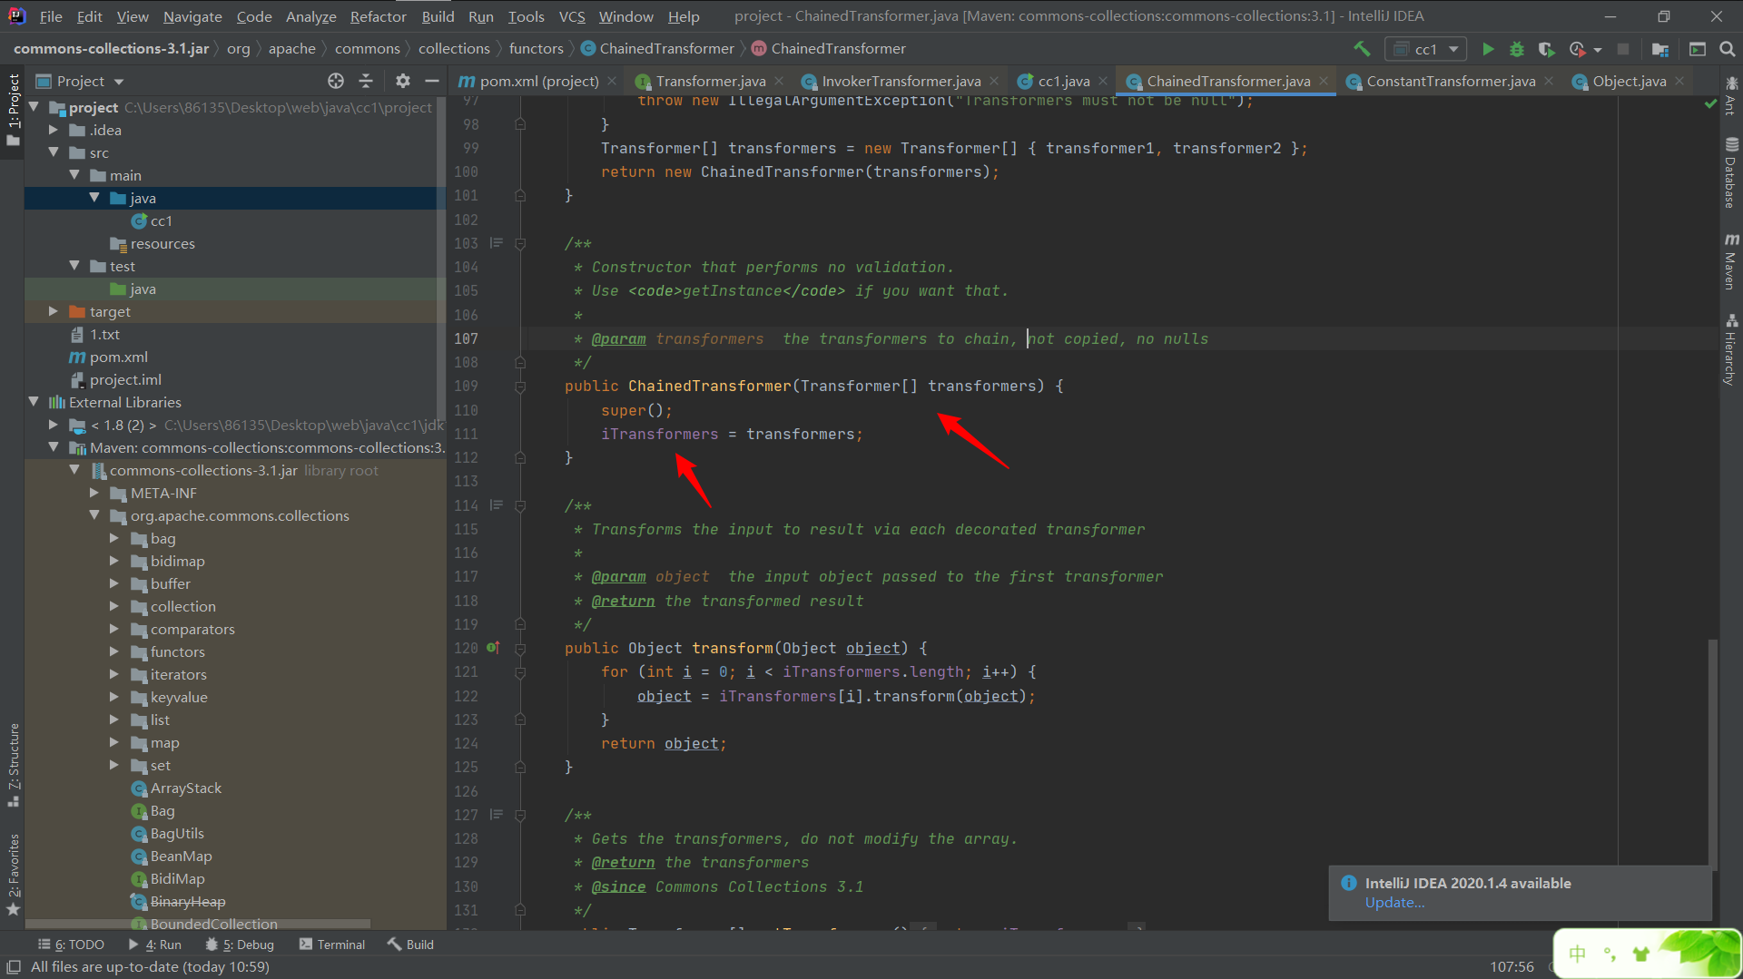Click the Project panel horizontal scrollbar
Viewport: 1743px width, 979px height.
pos(198,925)
